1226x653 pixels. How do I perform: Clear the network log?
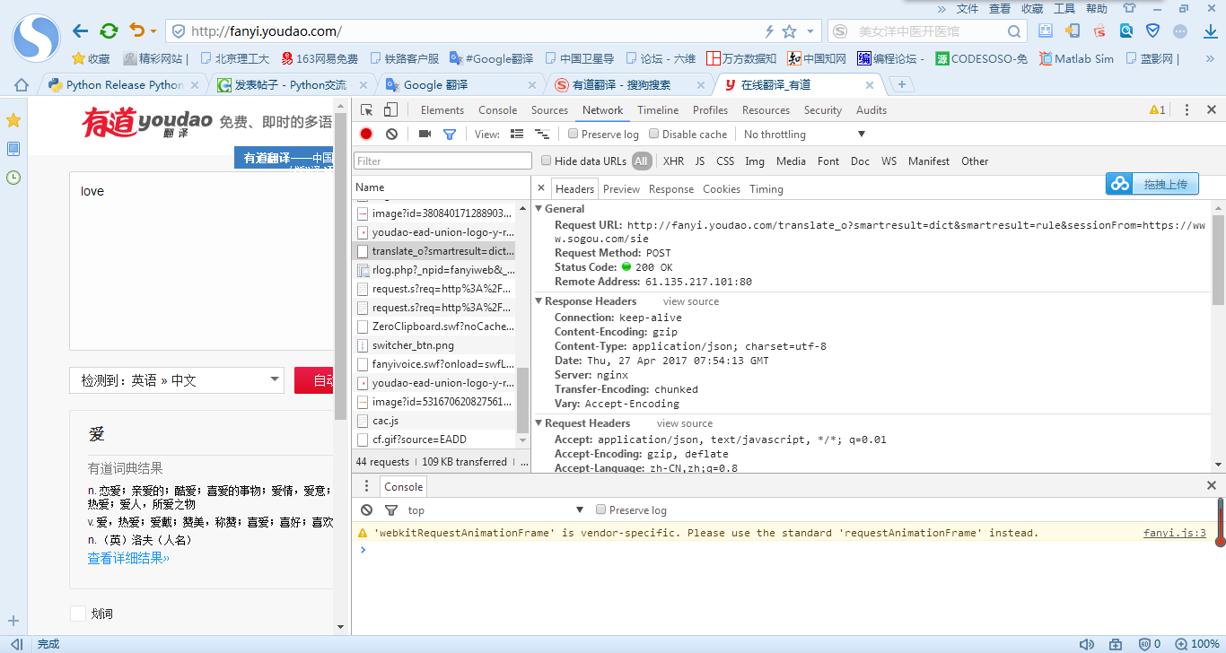click(x=391, y=134)
